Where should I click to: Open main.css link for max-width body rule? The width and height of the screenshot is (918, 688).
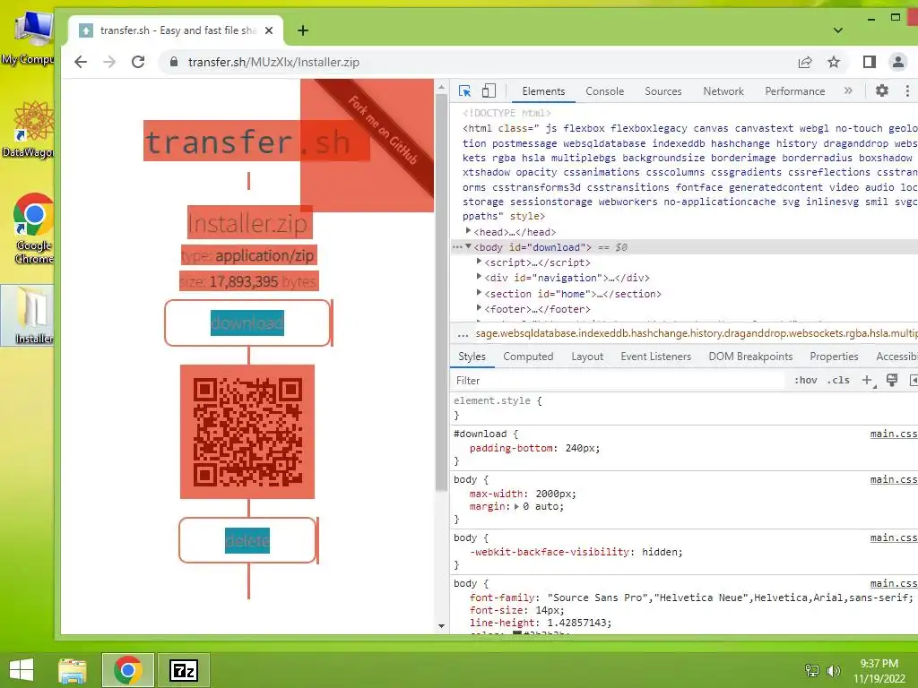click(x=894, y=479)
